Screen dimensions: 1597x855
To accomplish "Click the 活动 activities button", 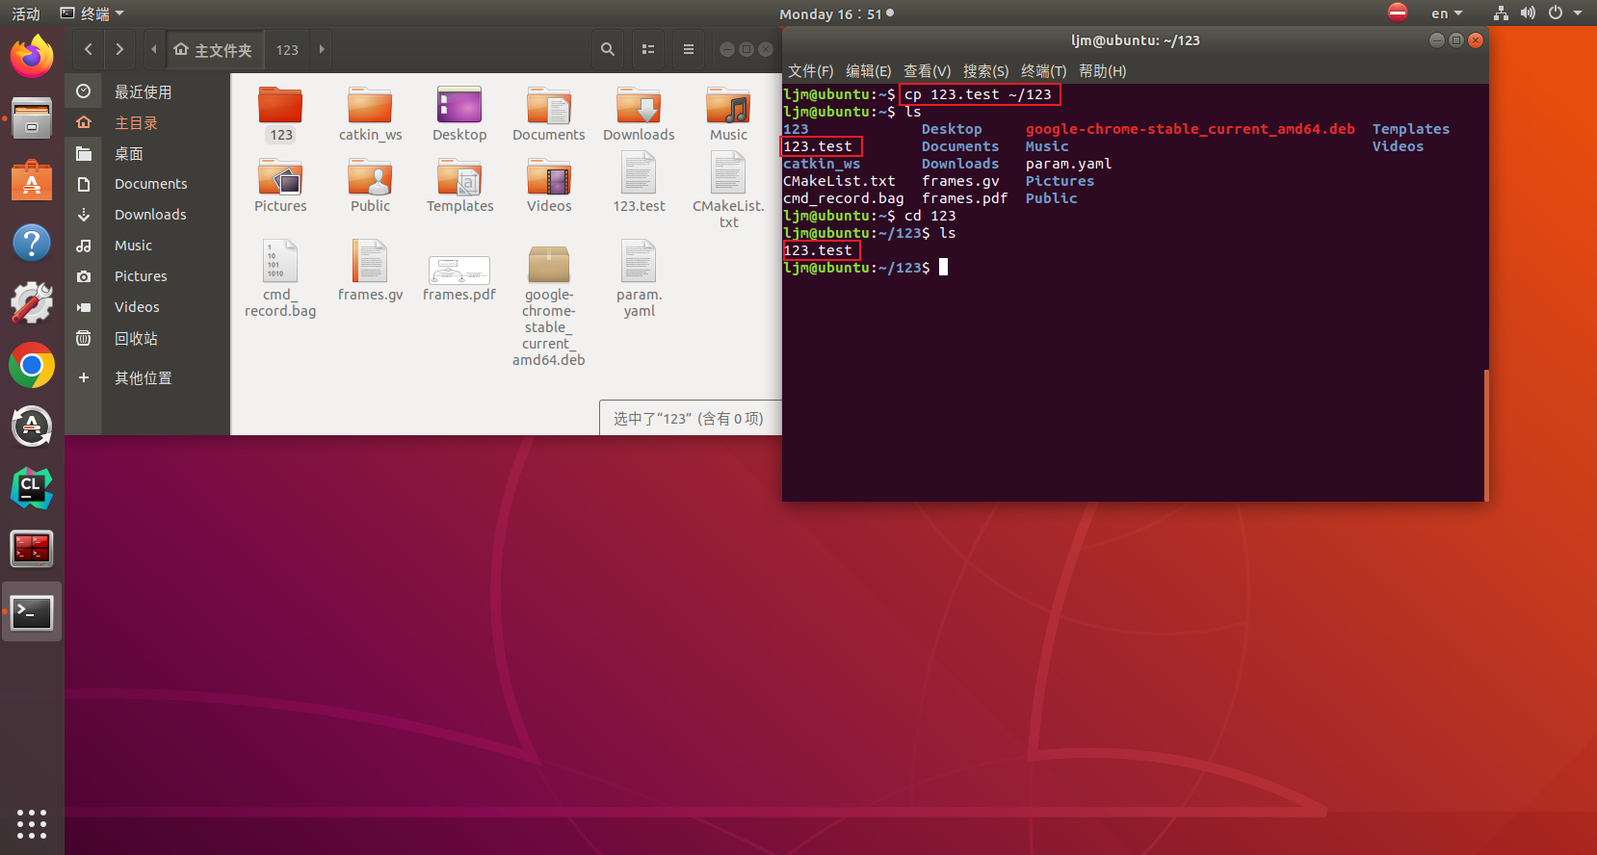I will point(26,13).
